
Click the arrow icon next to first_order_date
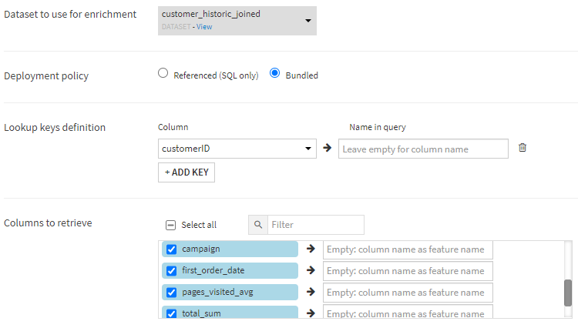[x=311, y=270]
